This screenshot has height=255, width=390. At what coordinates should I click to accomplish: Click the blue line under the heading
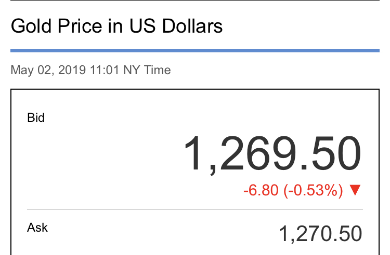195,51
